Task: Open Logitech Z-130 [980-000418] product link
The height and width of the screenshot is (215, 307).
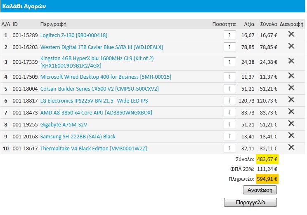Action: point(73,35)
